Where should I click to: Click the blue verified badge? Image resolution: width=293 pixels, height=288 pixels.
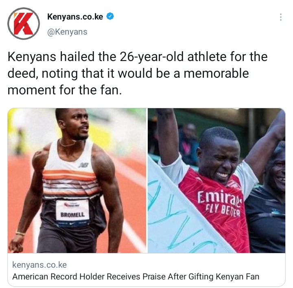[x=110, y=16]
